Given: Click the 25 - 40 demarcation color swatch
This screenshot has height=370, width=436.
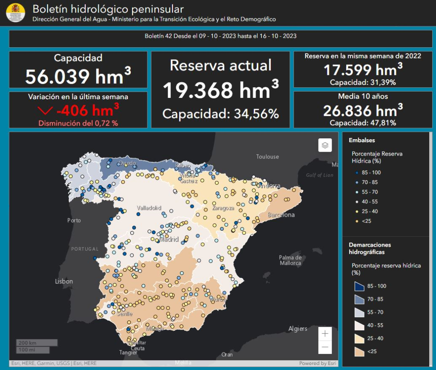Looking at the screenshot, I should (x=359, y=338).
